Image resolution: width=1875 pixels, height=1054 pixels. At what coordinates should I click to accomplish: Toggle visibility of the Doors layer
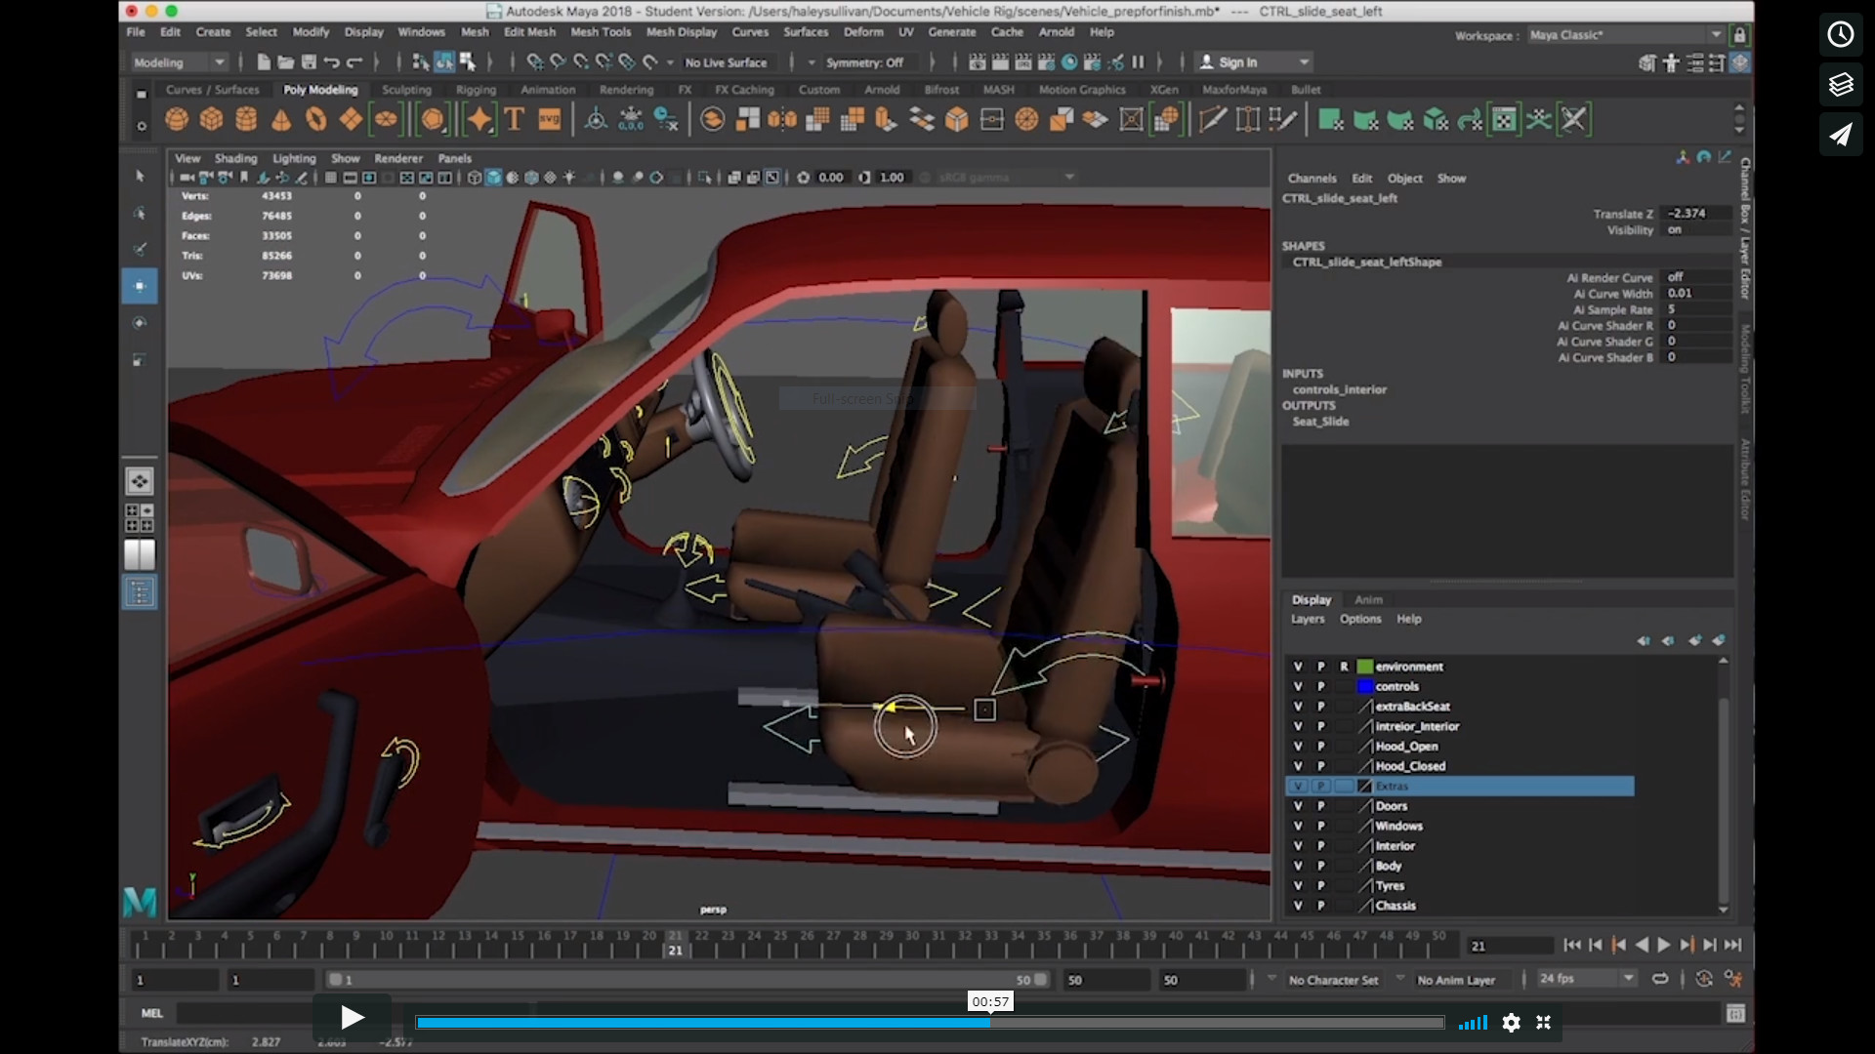1300,806
